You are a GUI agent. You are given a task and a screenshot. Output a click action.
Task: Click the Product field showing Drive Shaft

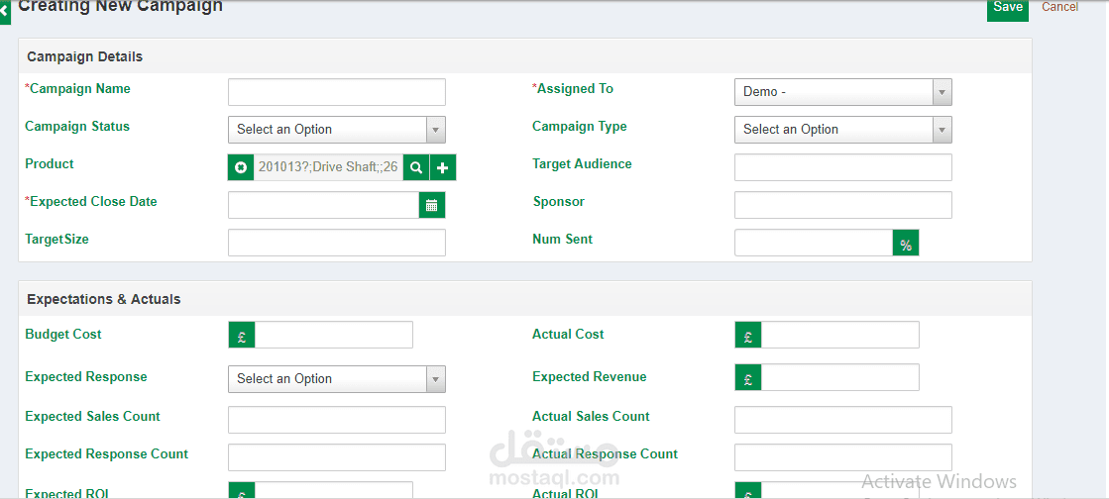[x=328, y=167]
